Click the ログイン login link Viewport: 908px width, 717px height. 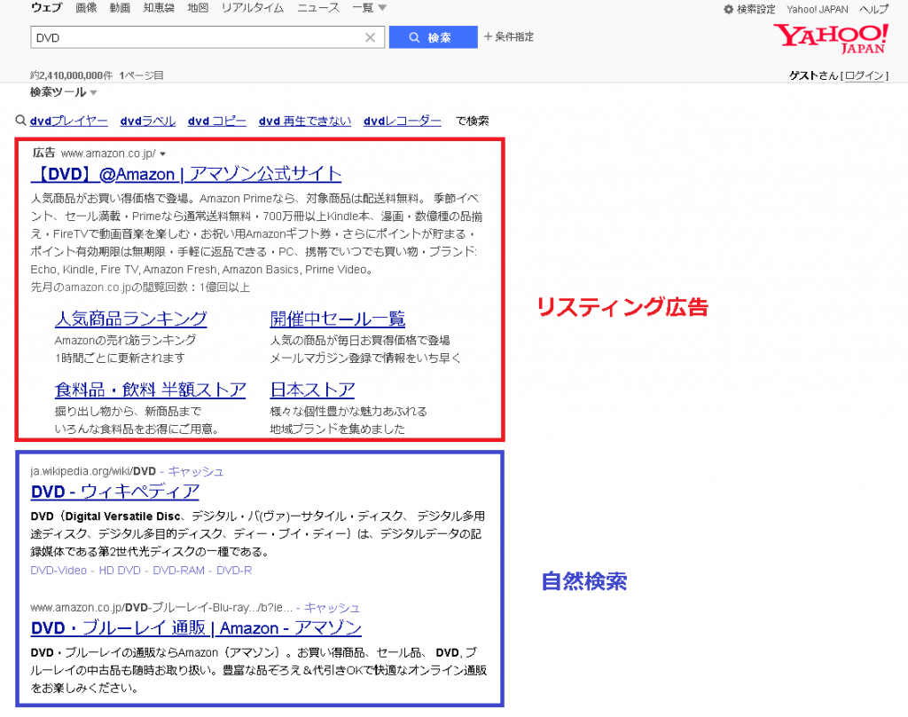[864, 75]
